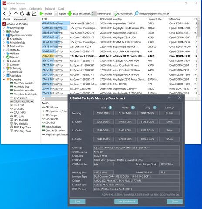The image size is (202, 209).
Task: Select the 12x Ryzen 9 3900X result row
Action: (120, 56)
